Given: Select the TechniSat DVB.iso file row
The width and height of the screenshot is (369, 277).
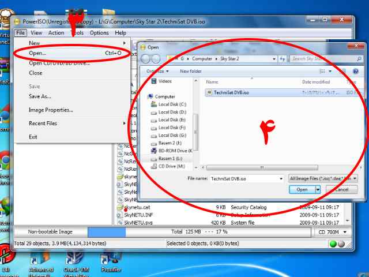Looking at the screenshot, I should [284, 92].
